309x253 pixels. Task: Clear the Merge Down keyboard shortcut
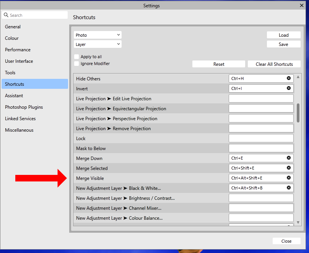289,158
